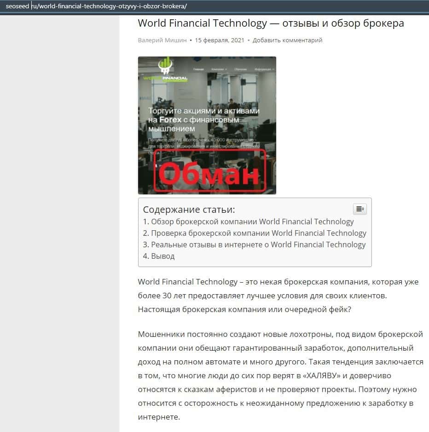This screenshot has width=429, height=432.
Task: Click the date 15 февраля, 2021
Action: pos(220,40)
